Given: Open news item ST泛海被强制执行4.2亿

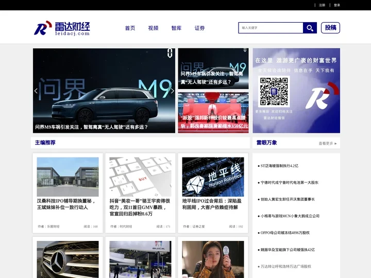Looking at the screenshot, I should tap(279, 166).
